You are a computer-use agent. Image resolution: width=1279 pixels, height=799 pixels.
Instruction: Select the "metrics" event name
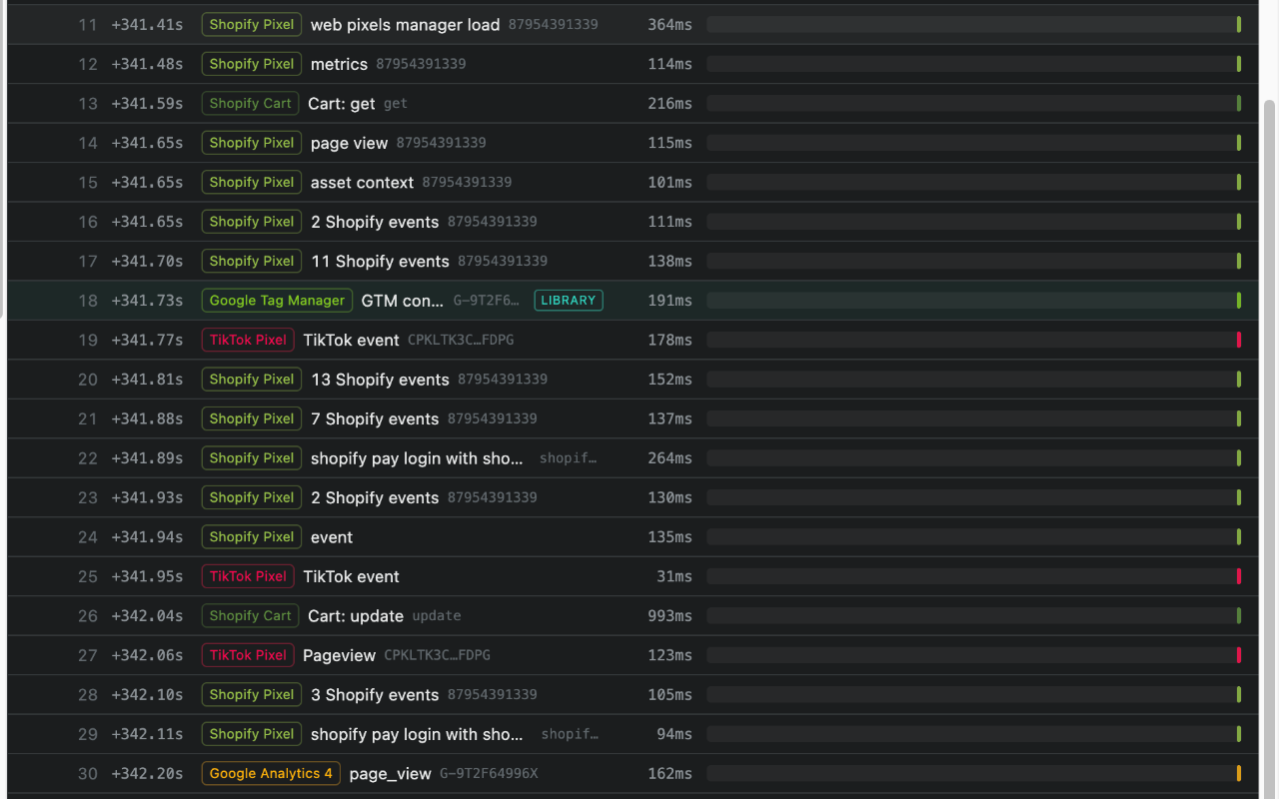click(x=339, y=64)
